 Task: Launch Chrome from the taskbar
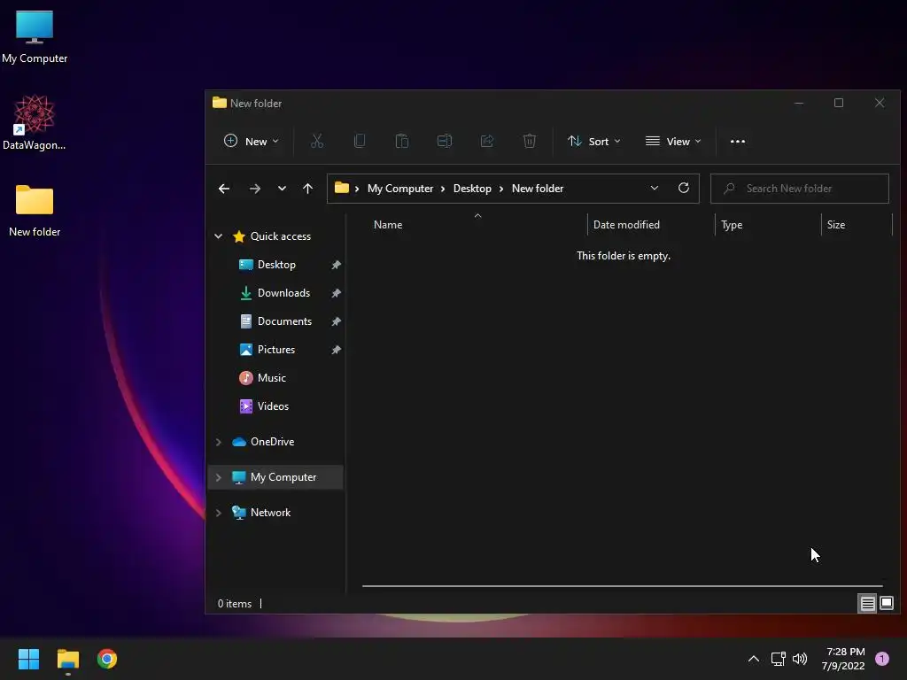click(107, 659)
